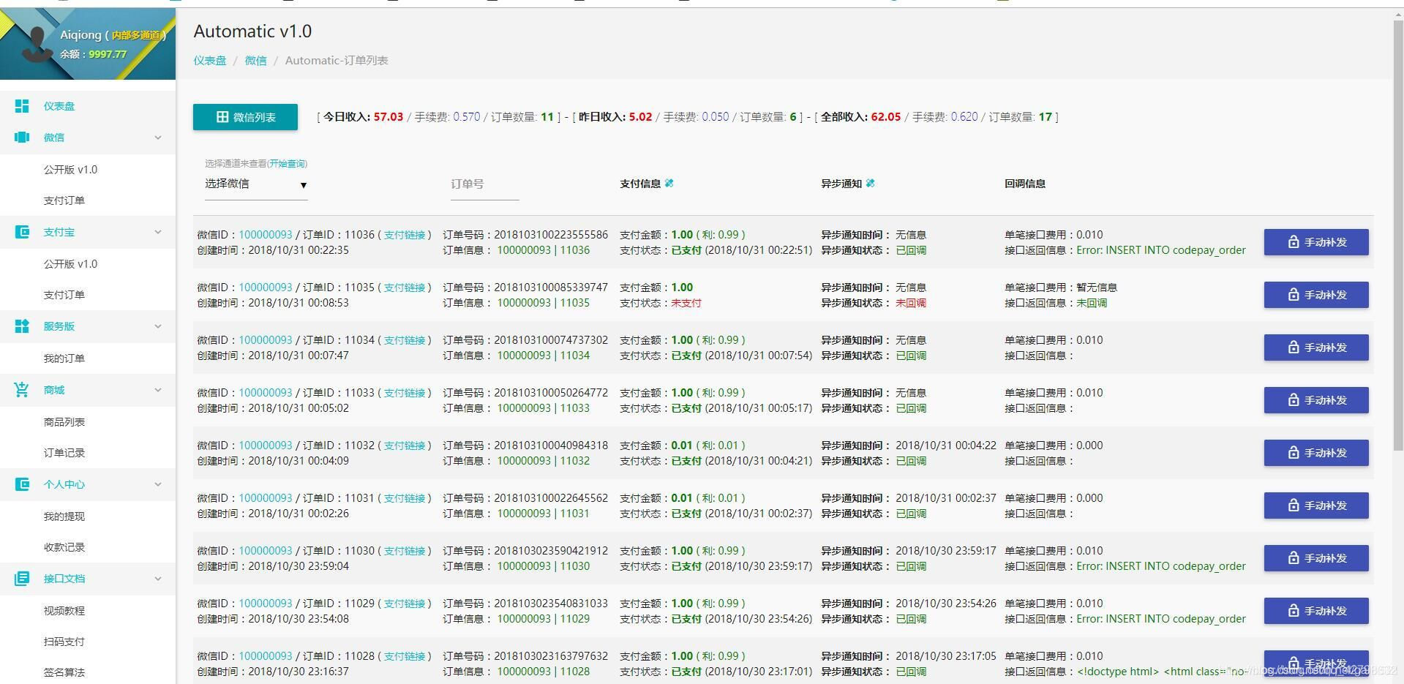Click the 微信 section icon in sidebar

(x=22, y=138)
